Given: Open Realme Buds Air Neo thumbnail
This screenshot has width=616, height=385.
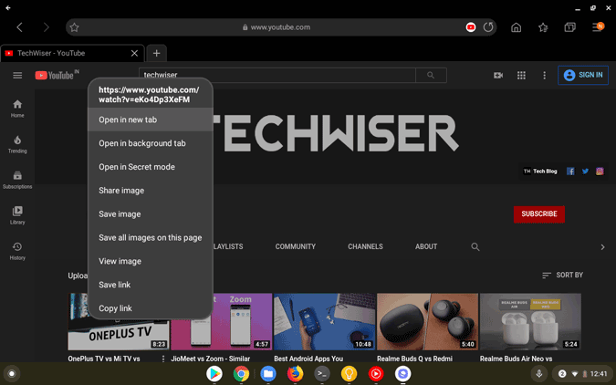Looking at the screenshot, I should tap(530, 321).
